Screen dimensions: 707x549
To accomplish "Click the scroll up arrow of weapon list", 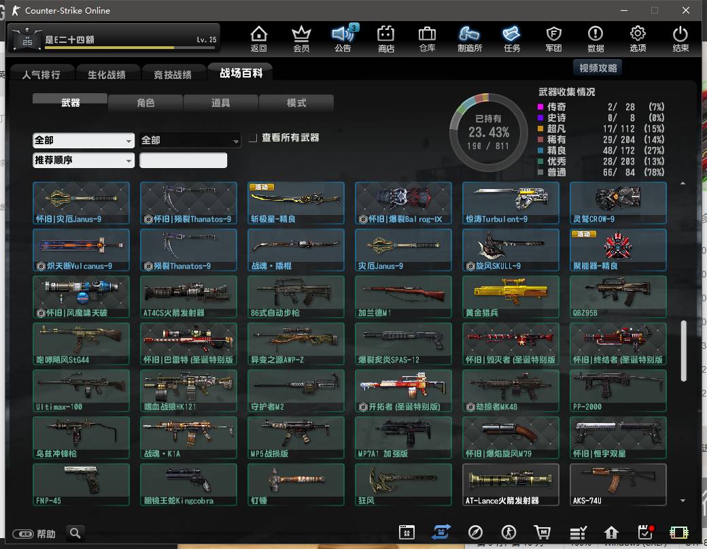I will point(683,183).
